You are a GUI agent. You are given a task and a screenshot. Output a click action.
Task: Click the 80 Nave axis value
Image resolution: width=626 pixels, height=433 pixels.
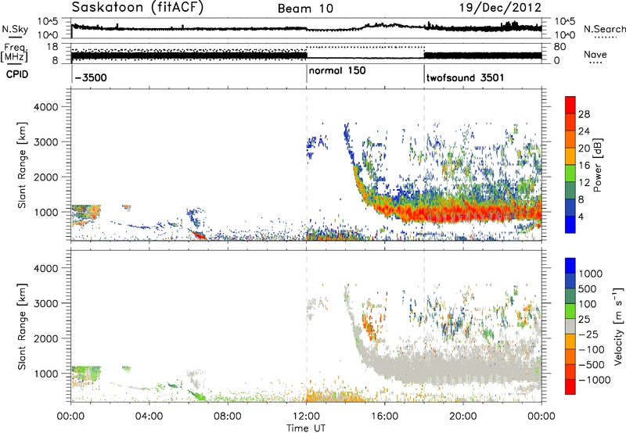(560, 47)
